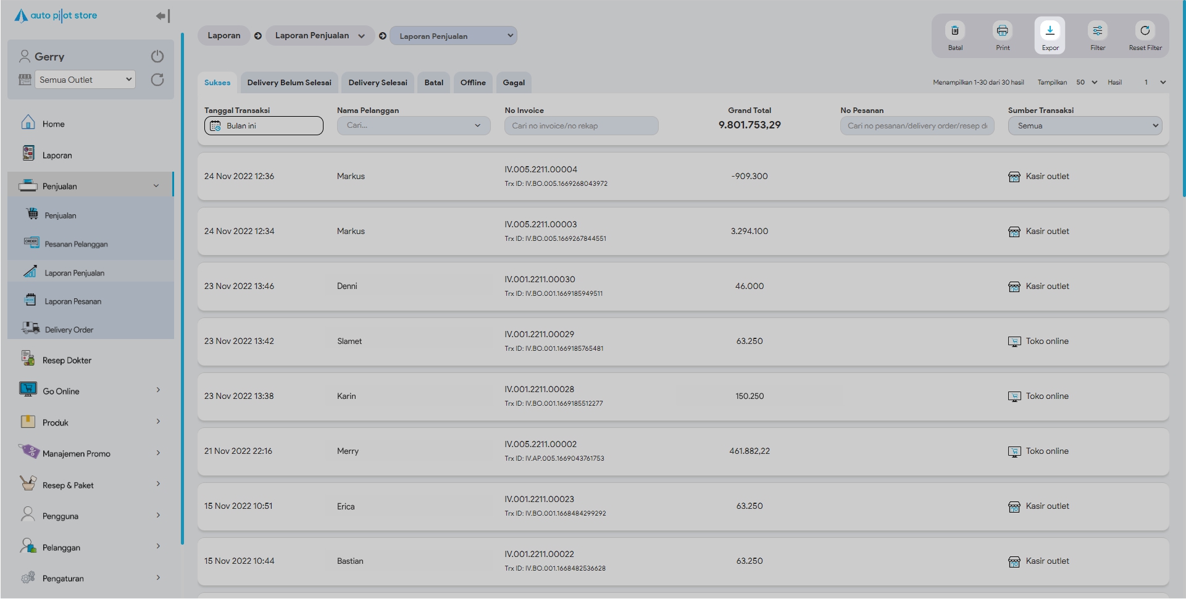1186x599 pixels.
Task: Collapse the sidebar with the arrow icon
Action: (x=162, y=16)
